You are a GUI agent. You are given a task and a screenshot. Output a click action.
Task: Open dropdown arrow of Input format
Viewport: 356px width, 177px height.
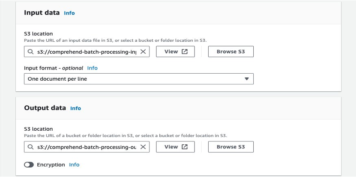pos(247,79)
